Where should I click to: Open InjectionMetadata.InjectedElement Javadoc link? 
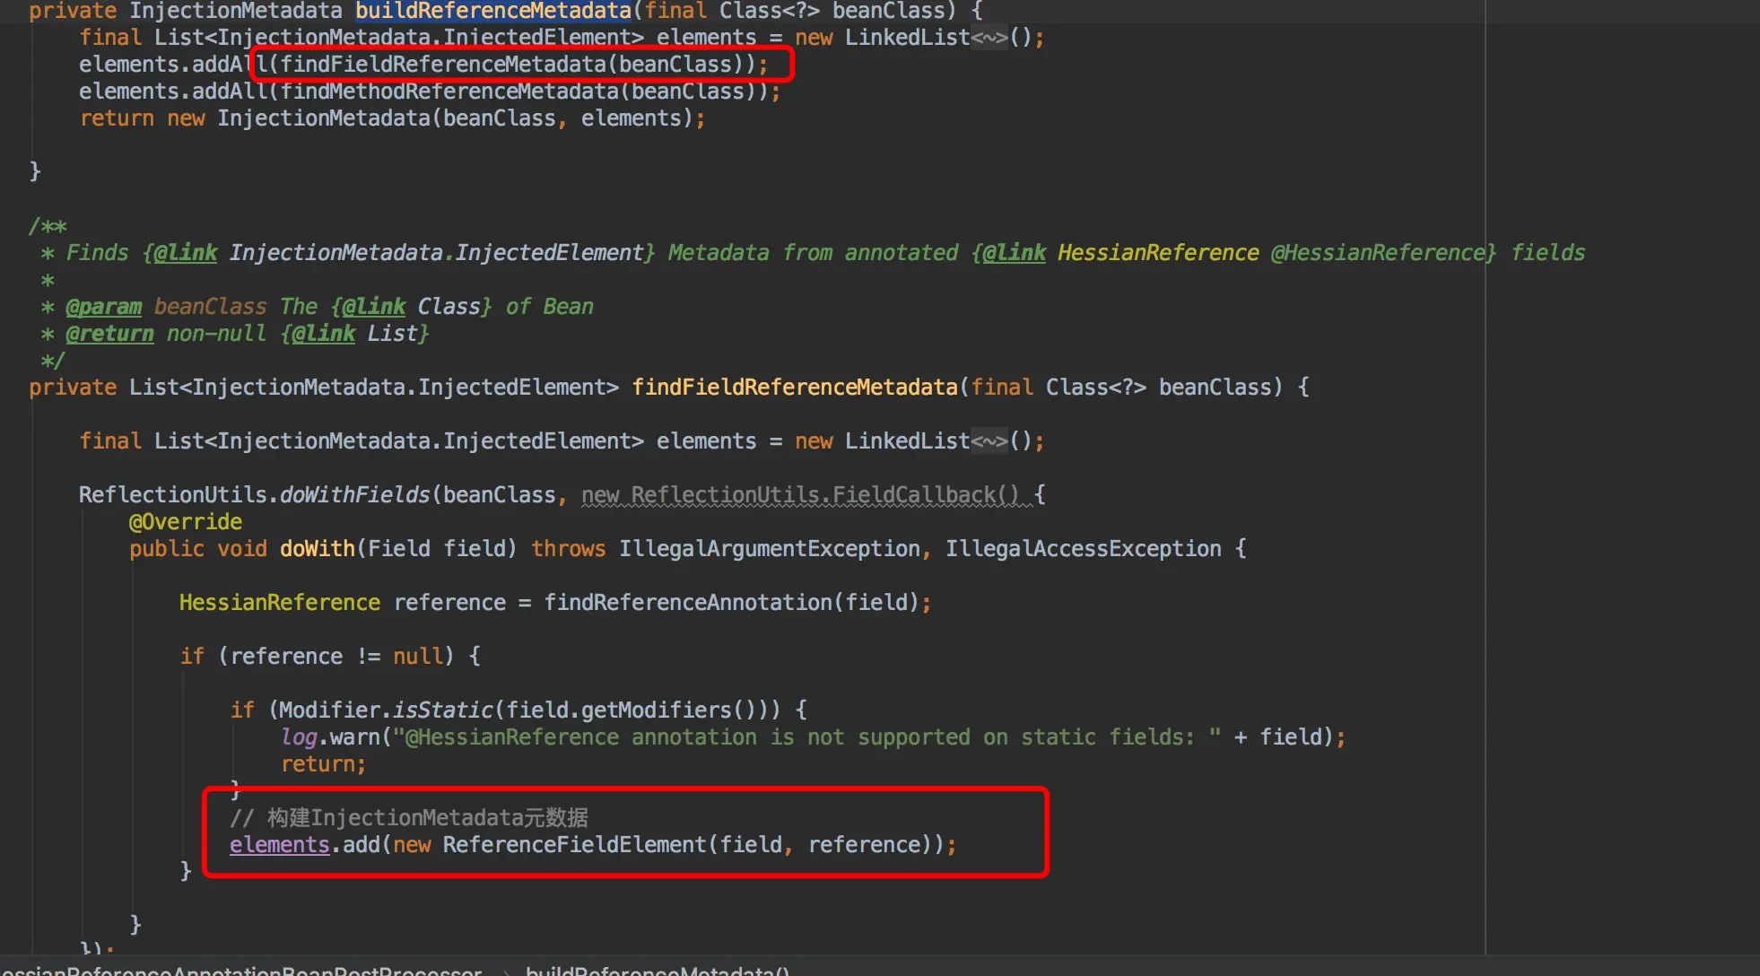point(436,253)
